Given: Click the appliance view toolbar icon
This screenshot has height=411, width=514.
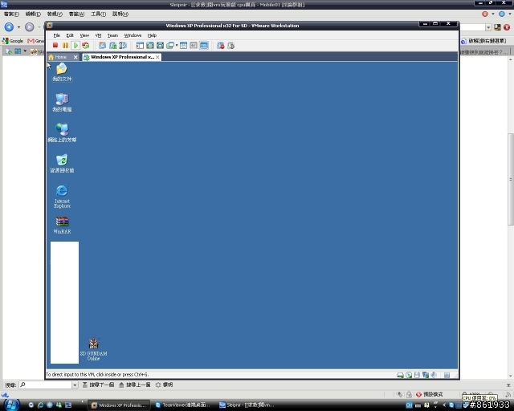Looking at the screenshot, I should pos(194,46).
